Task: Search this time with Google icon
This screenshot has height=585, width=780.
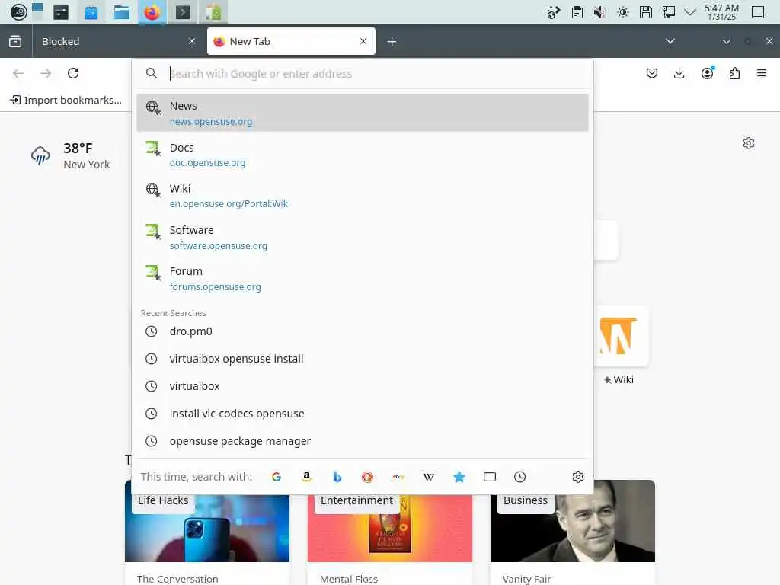Action: tap(276, 477)
